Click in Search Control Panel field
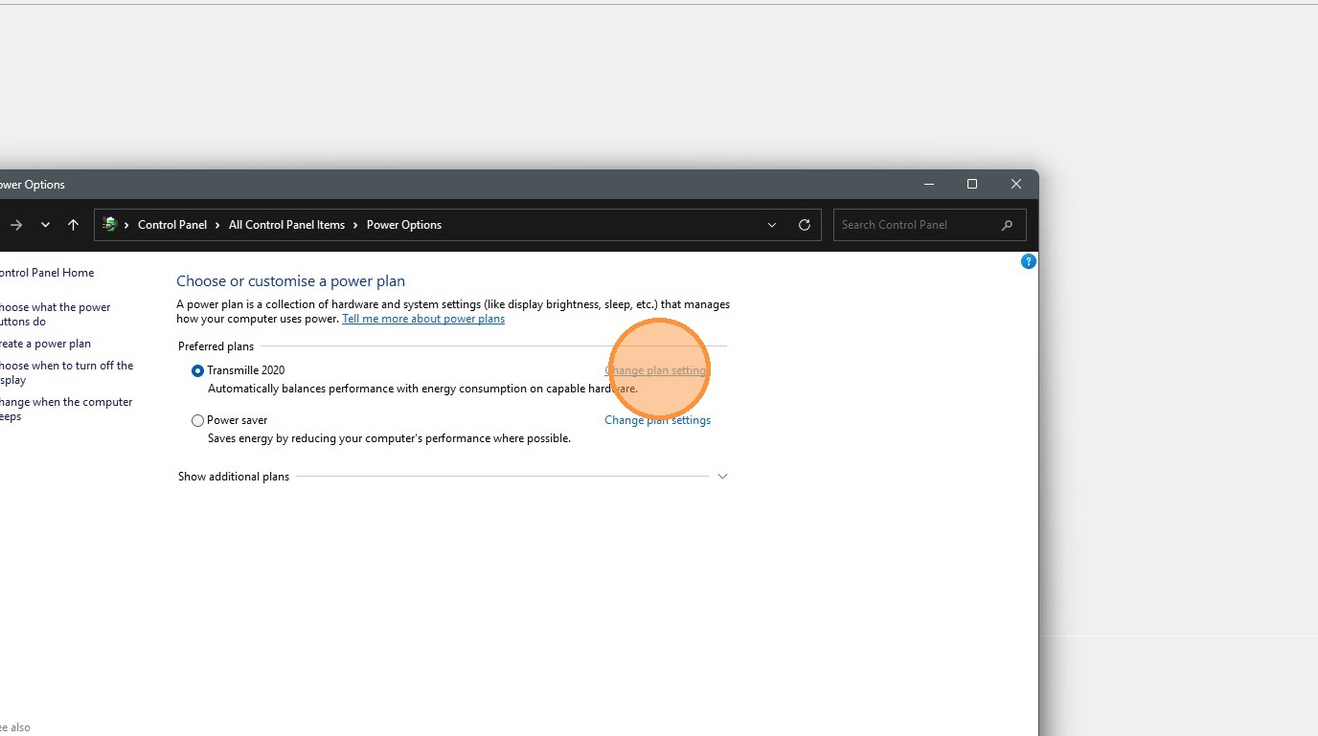1318x736 pixels. click(x=929, y=225)
